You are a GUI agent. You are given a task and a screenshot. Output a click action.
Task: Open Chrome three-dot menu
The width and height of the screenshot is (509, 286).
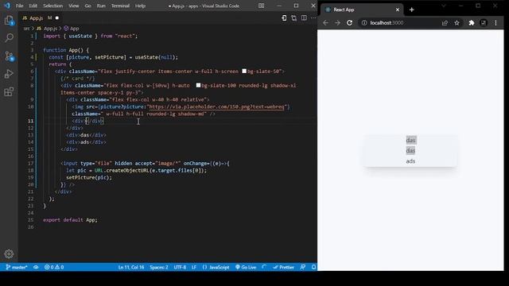point(495,23)
